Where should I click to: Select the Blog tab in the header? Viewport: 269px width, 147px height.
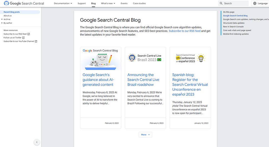click(93, 3)
